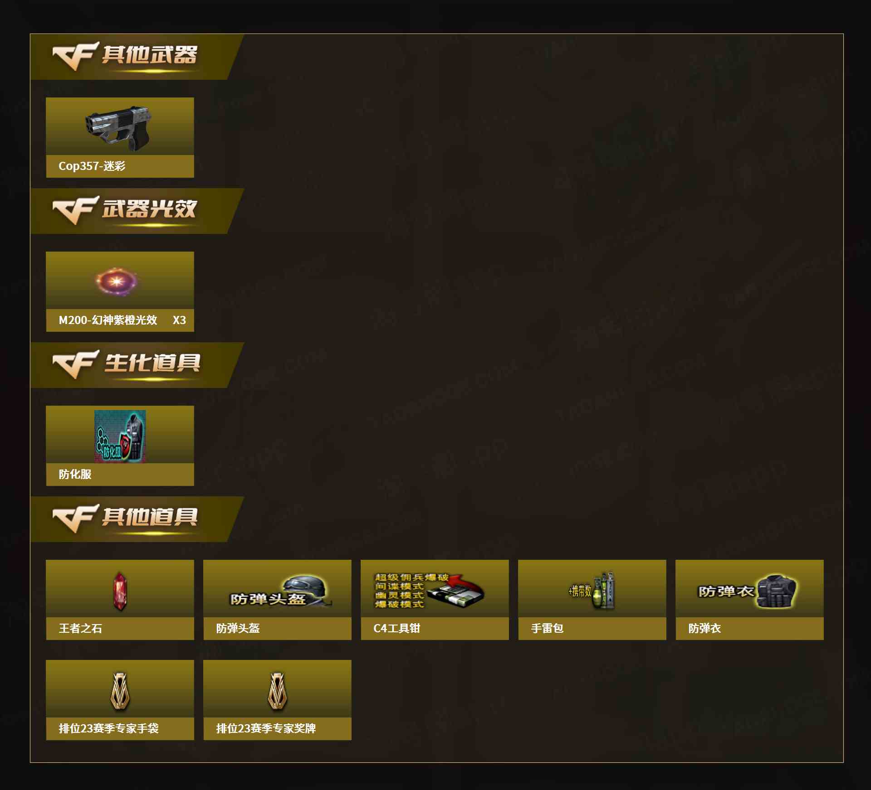Select the red 王者之石 gem icon
The height and width of the screenshot is (790, 871).
[120, 591]
